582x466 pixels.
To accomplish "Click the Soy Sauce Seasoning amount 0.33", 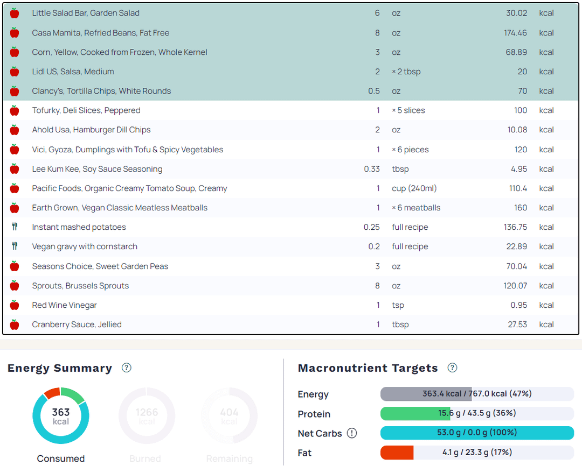I will pos(372,169).
